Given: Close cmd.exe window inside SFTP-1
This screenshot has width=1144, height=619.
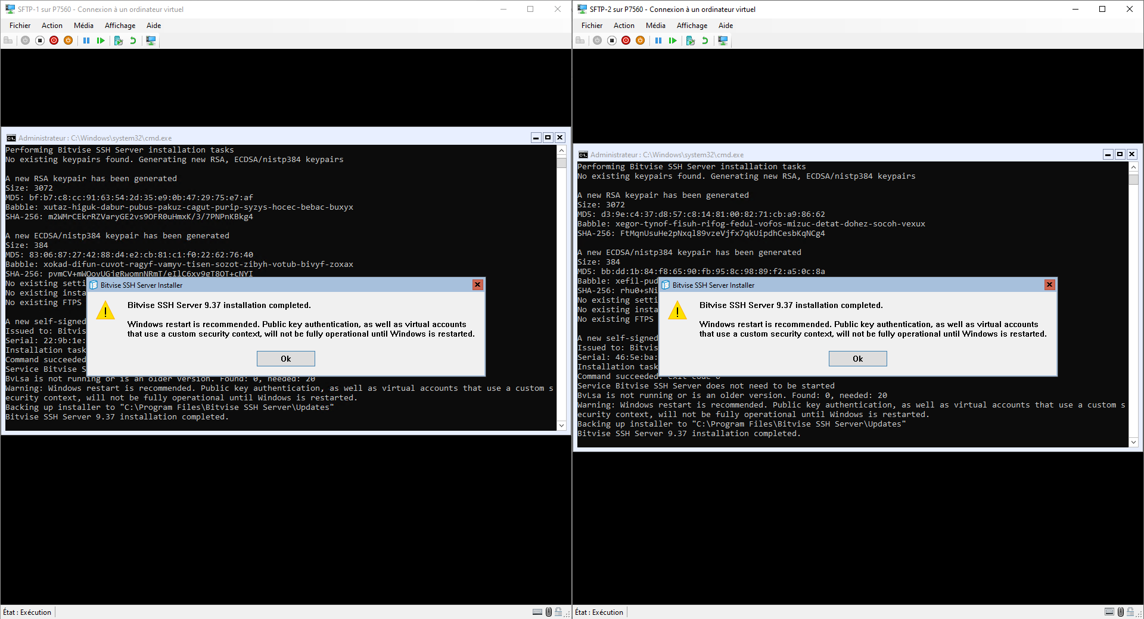Looking at the screenshot, I should tap(559, 138).
